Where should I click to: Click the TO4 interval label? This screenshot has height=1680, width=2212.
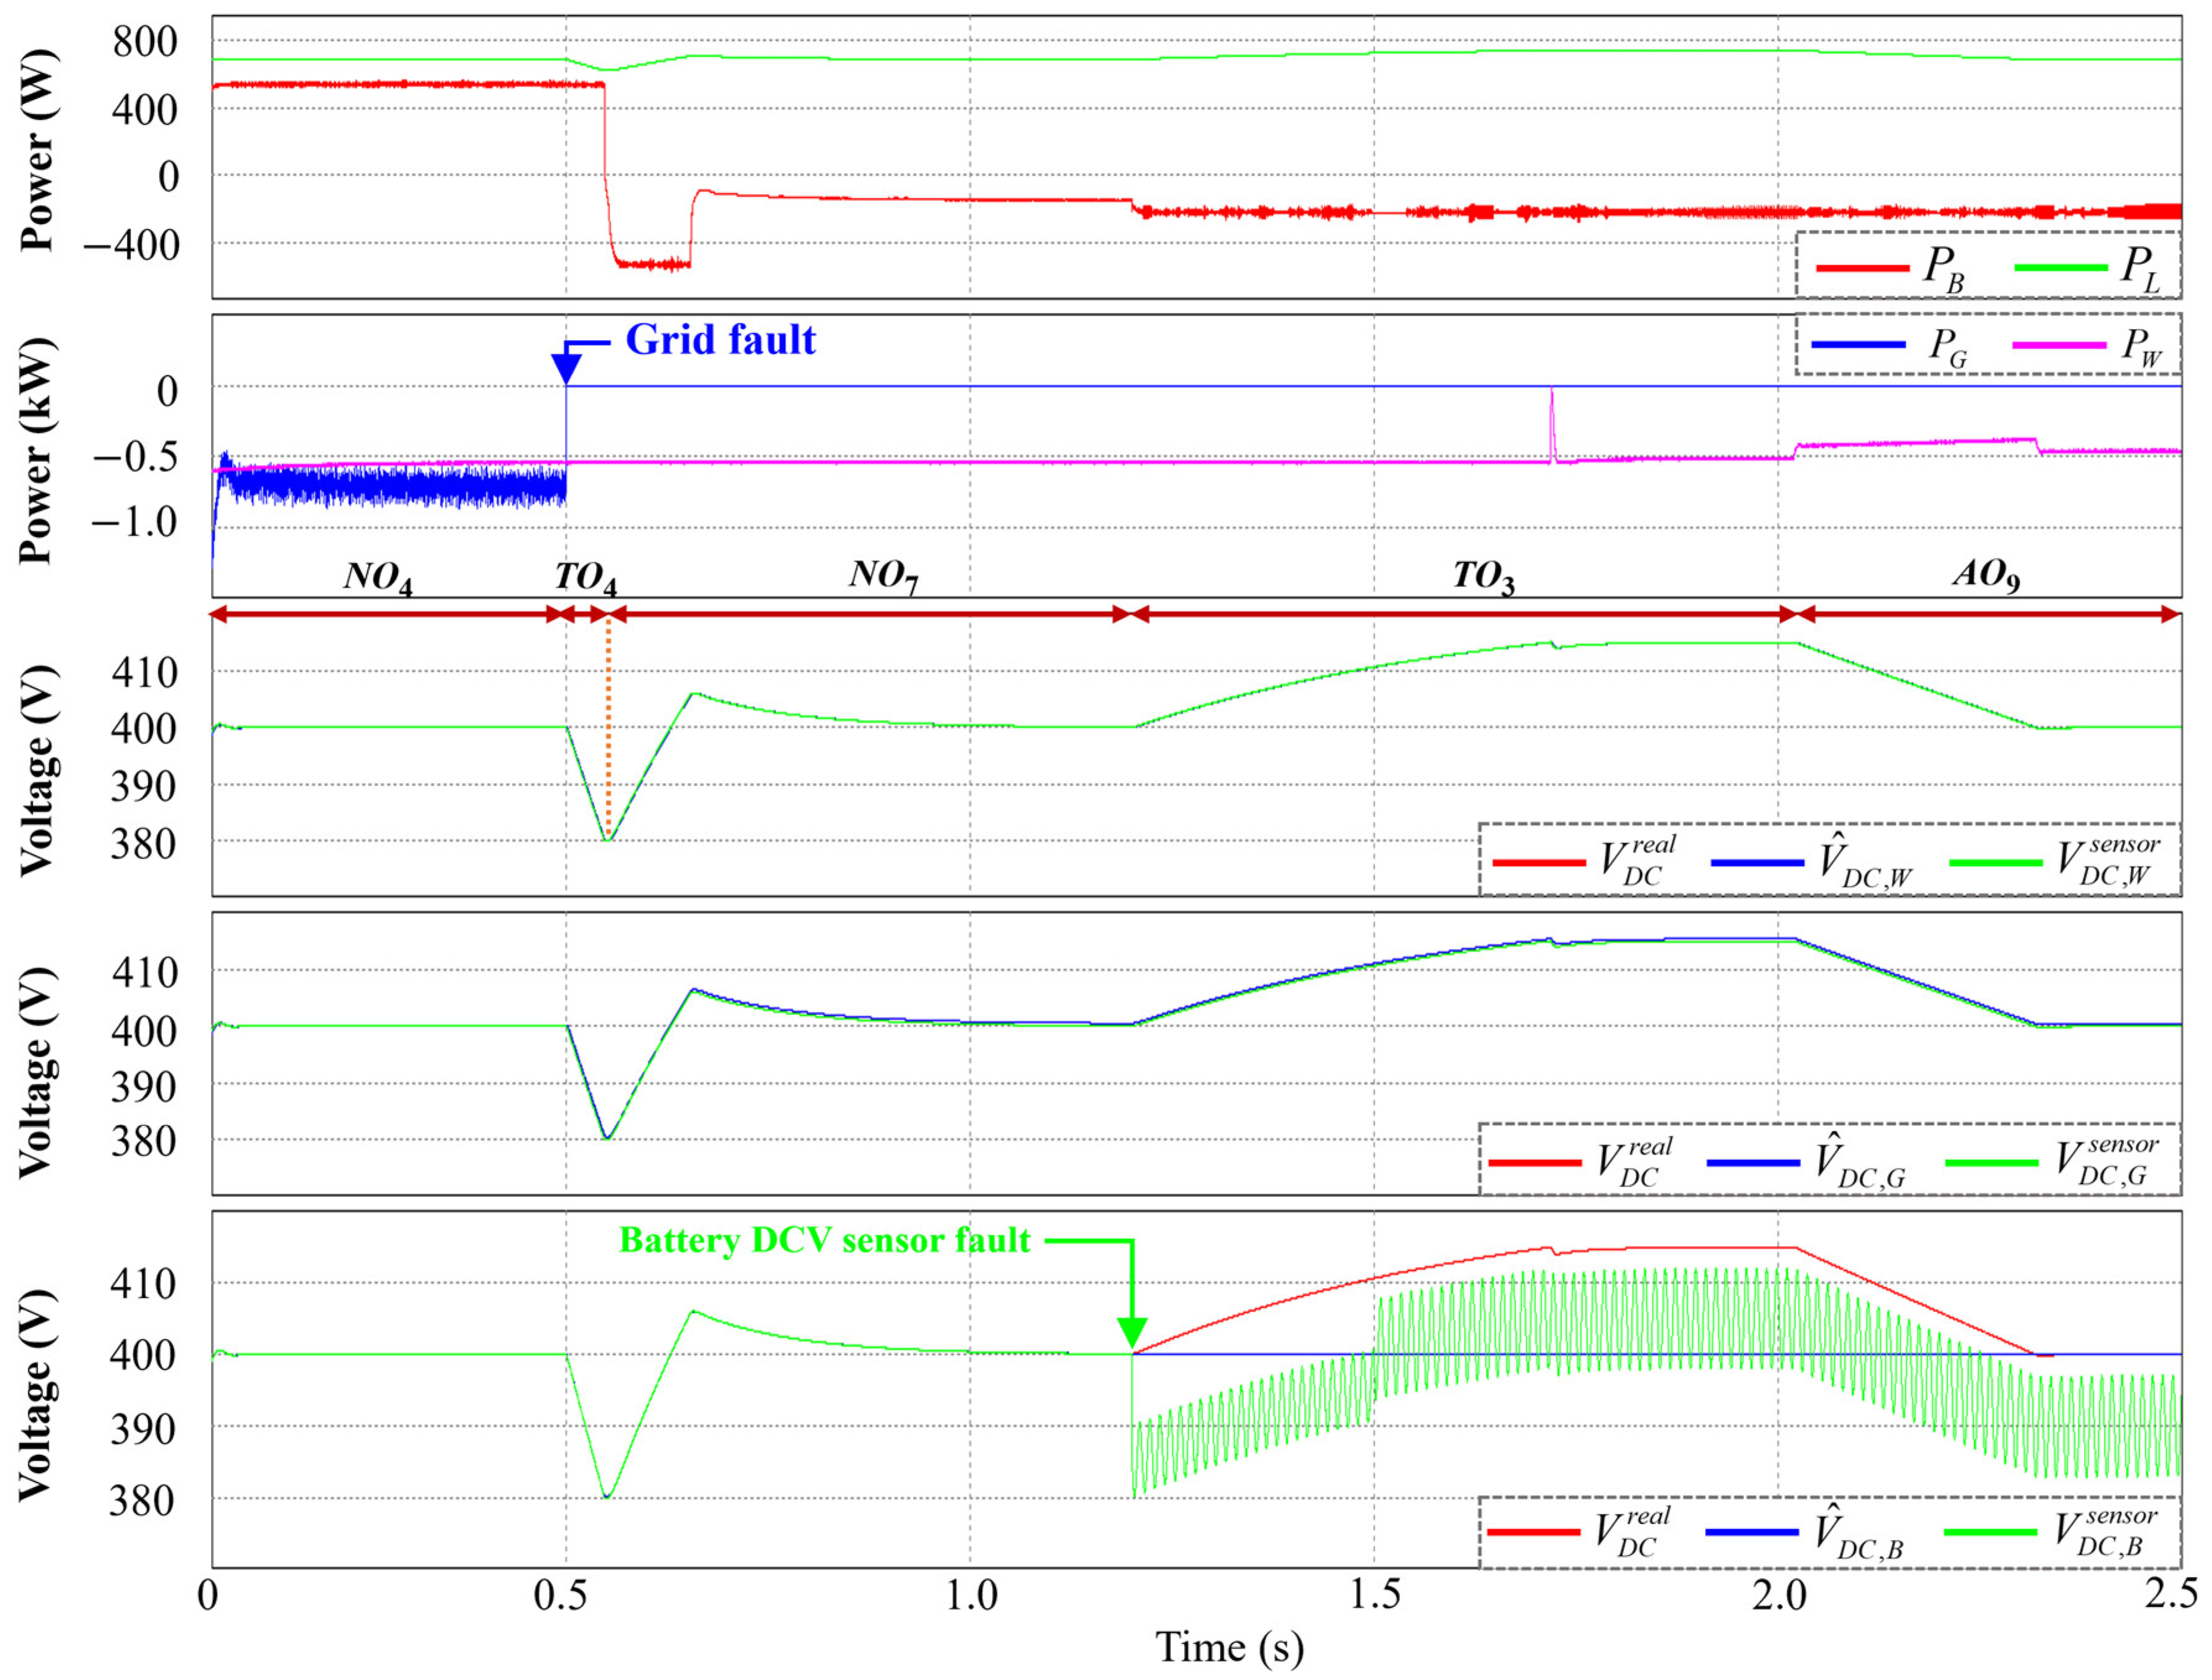pos(585,578)
